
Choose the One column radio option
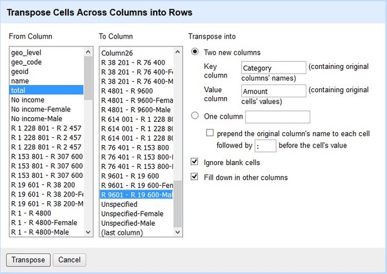click(x=195, y=117)
